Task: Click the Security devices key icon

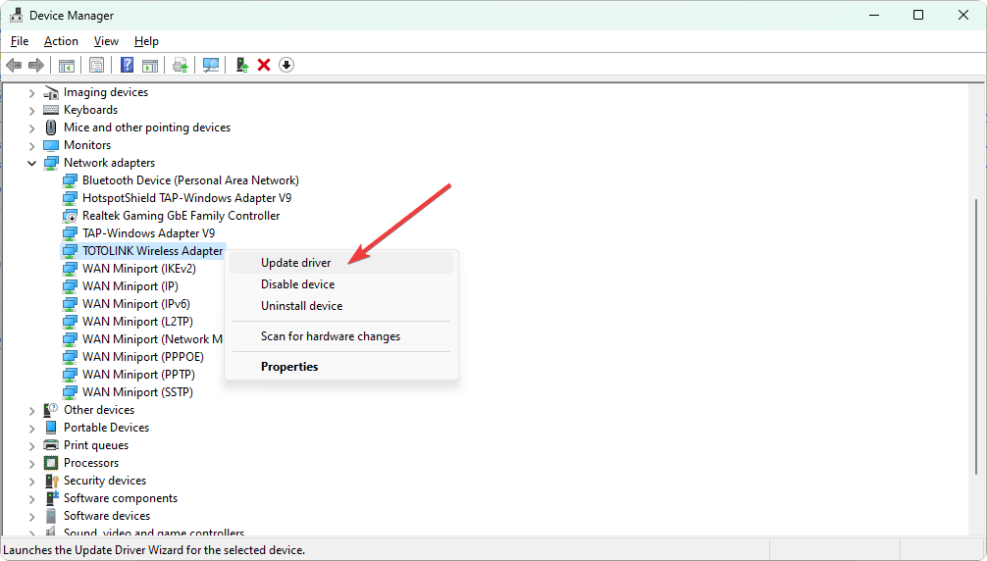Action: pos(51,481)
